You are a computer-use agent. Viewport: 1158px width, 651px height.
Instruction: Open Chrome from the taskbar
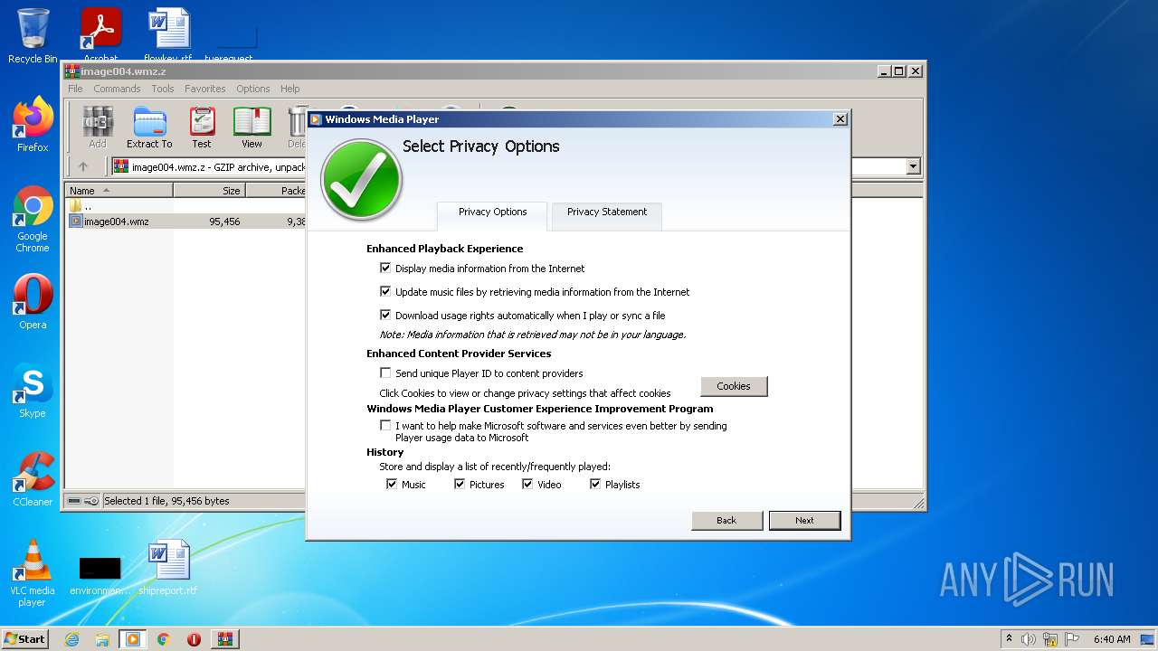(x=164, y=639)
